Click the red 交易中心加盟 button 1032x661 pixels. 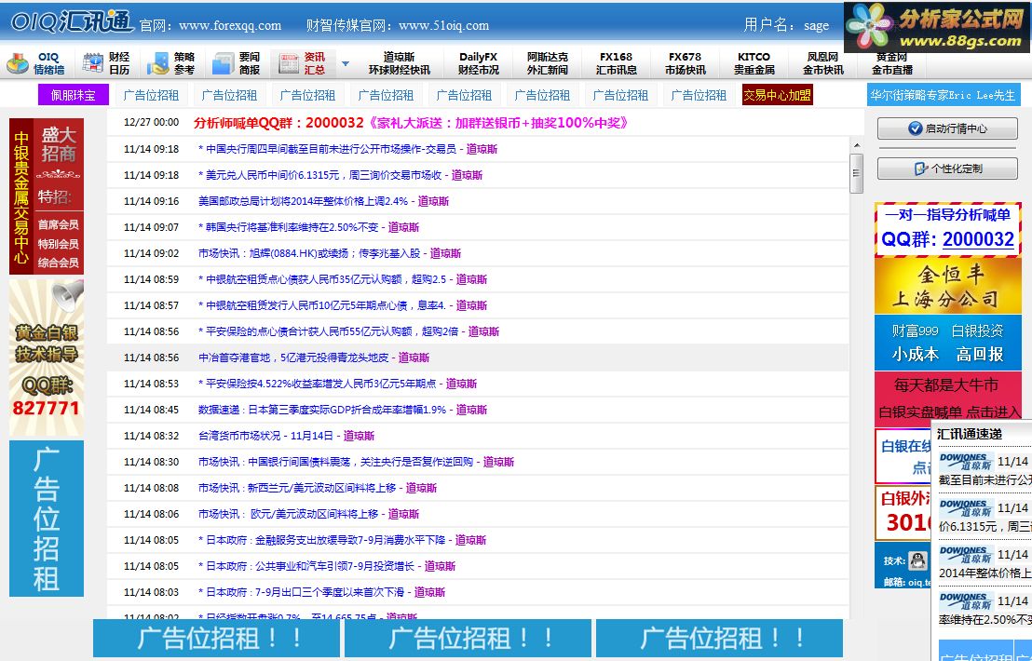click(778, 95)
